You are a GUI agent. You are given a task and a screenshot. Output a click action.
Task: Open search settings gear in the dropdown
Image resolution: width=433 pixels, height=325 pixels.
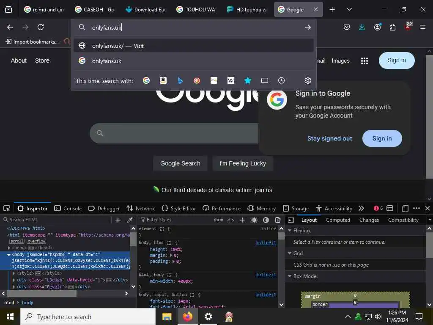tap(308, 80)
